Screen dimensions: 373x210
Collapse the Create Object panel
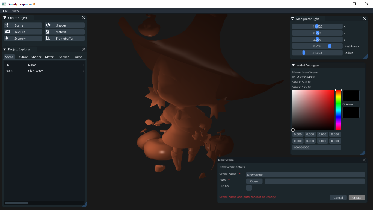tap(5, 18)
